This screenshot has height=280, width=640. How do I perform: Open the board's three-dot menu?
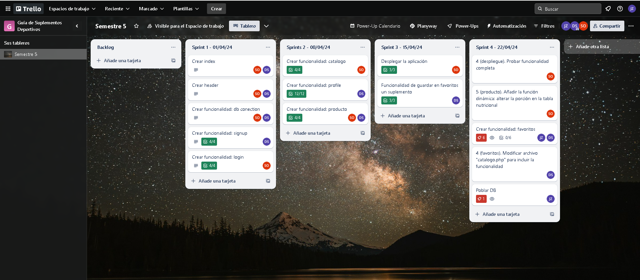[631, 26]
